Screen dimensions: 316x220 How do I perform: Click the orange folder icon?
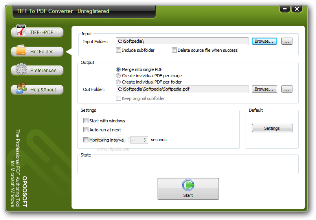point(21,50)
